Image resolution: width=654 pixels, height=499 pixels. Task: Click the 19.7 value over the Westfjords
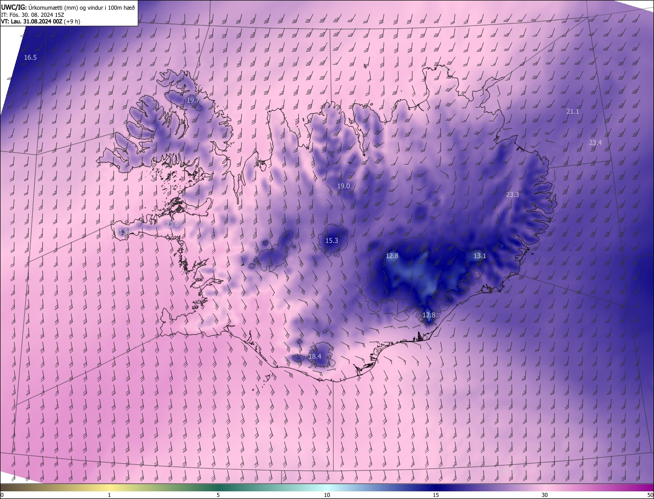[193, 101]
